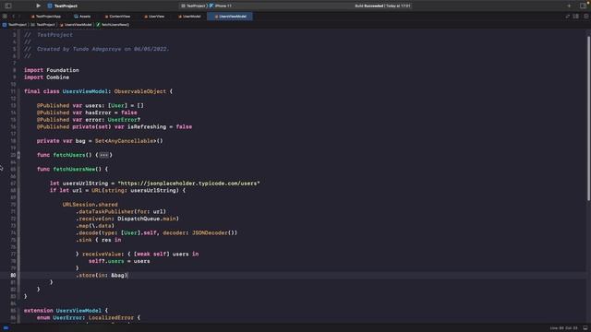The height and width of the screenshot is (332, 591).
Task: Click the func fetchUsersNew() declaration
Action: (72, 170)
